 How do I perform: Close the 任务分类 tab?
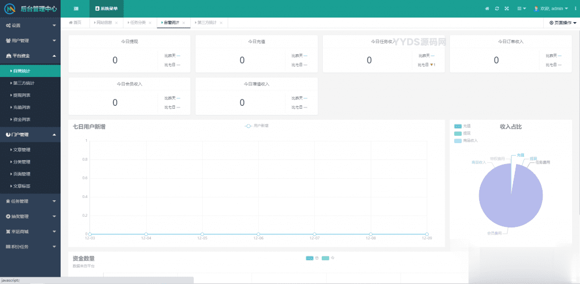(150, 23)
